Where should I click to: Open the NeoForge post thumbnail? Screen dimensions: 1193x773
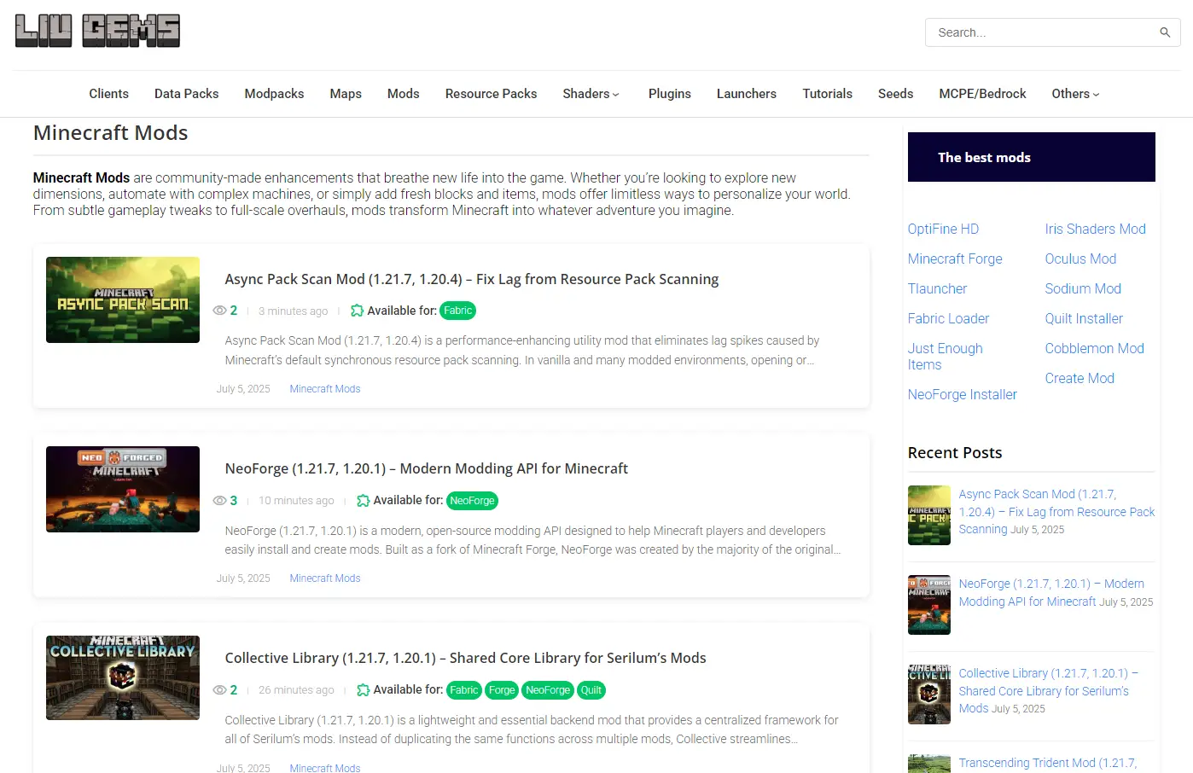pyautogui.click(x=123, y=490)
